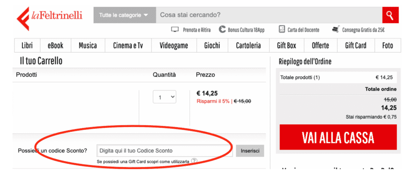
Task: Click in the Cosa stai cercando search box
Action: (269, 15)
